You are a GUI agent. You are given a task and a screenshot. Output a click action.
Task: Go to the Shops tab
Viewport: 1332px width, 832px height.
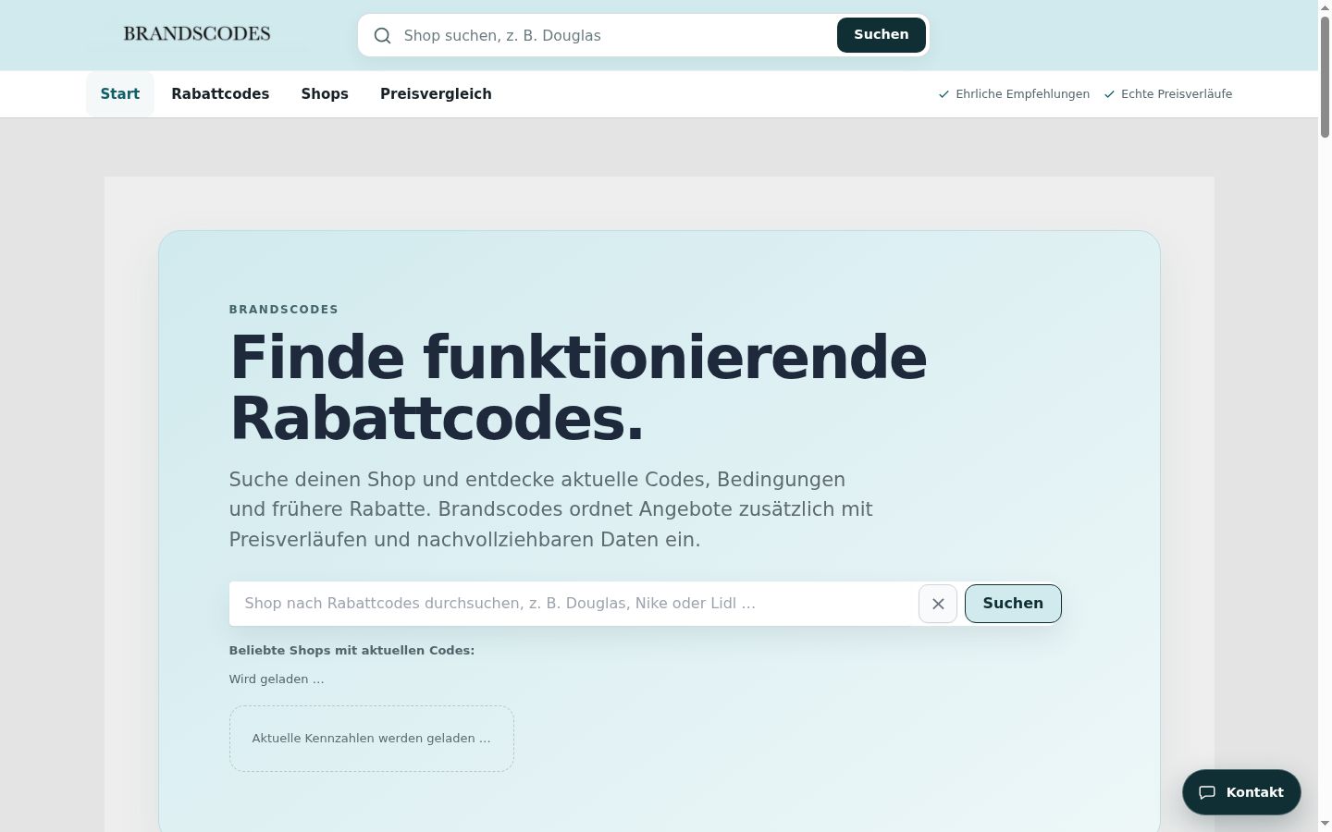click(x=325, y=94)
